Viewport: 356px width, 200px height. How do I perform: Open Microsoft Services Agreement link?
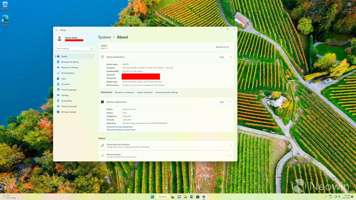tap(120, 127)
